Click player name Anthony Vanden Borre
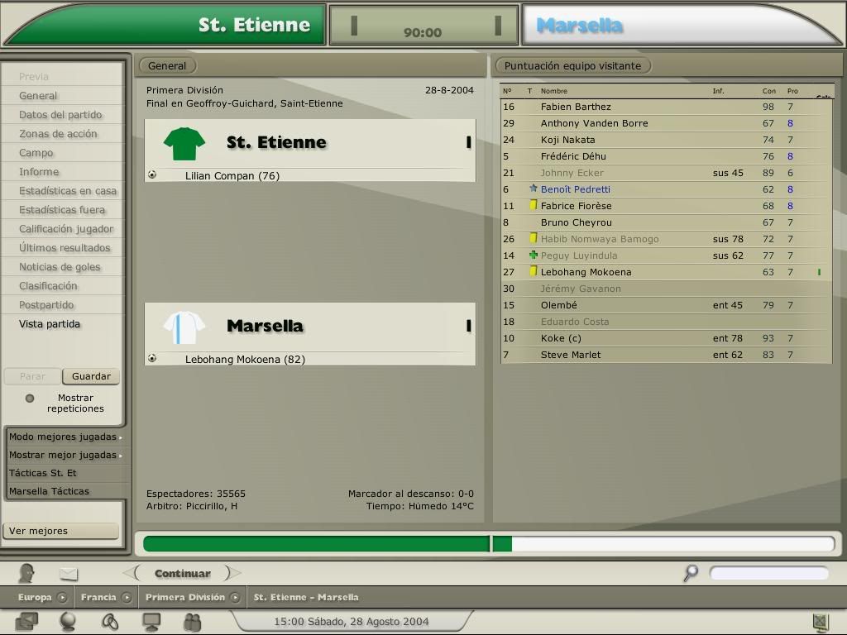Screen dimensions: 847x635 pyautogui.click(x=594, y=123)
